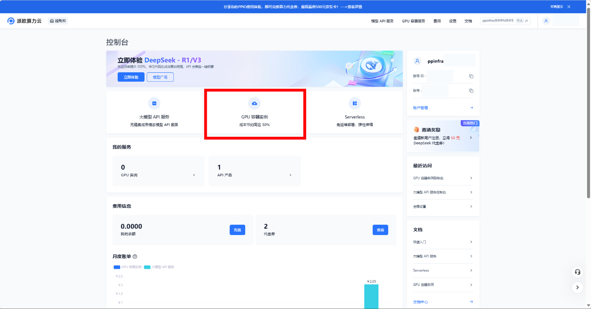
Task: Open the 1 API 产品 card arrow
Action: click(290, 175)
